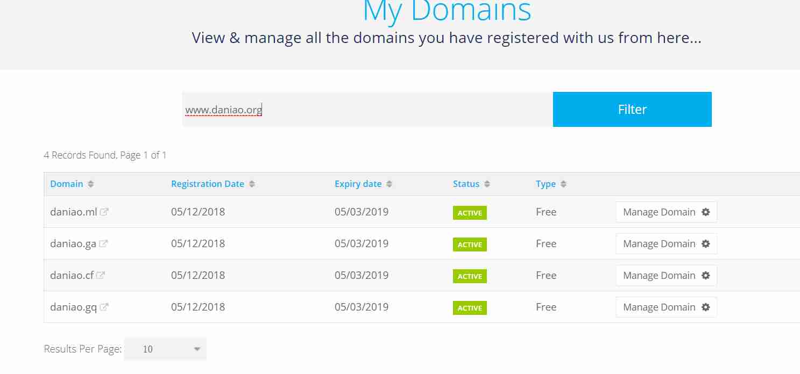Click ACTIVE status badge for daniao.cf
Viewport: 800px width, 374px height.
pos(470,276)
